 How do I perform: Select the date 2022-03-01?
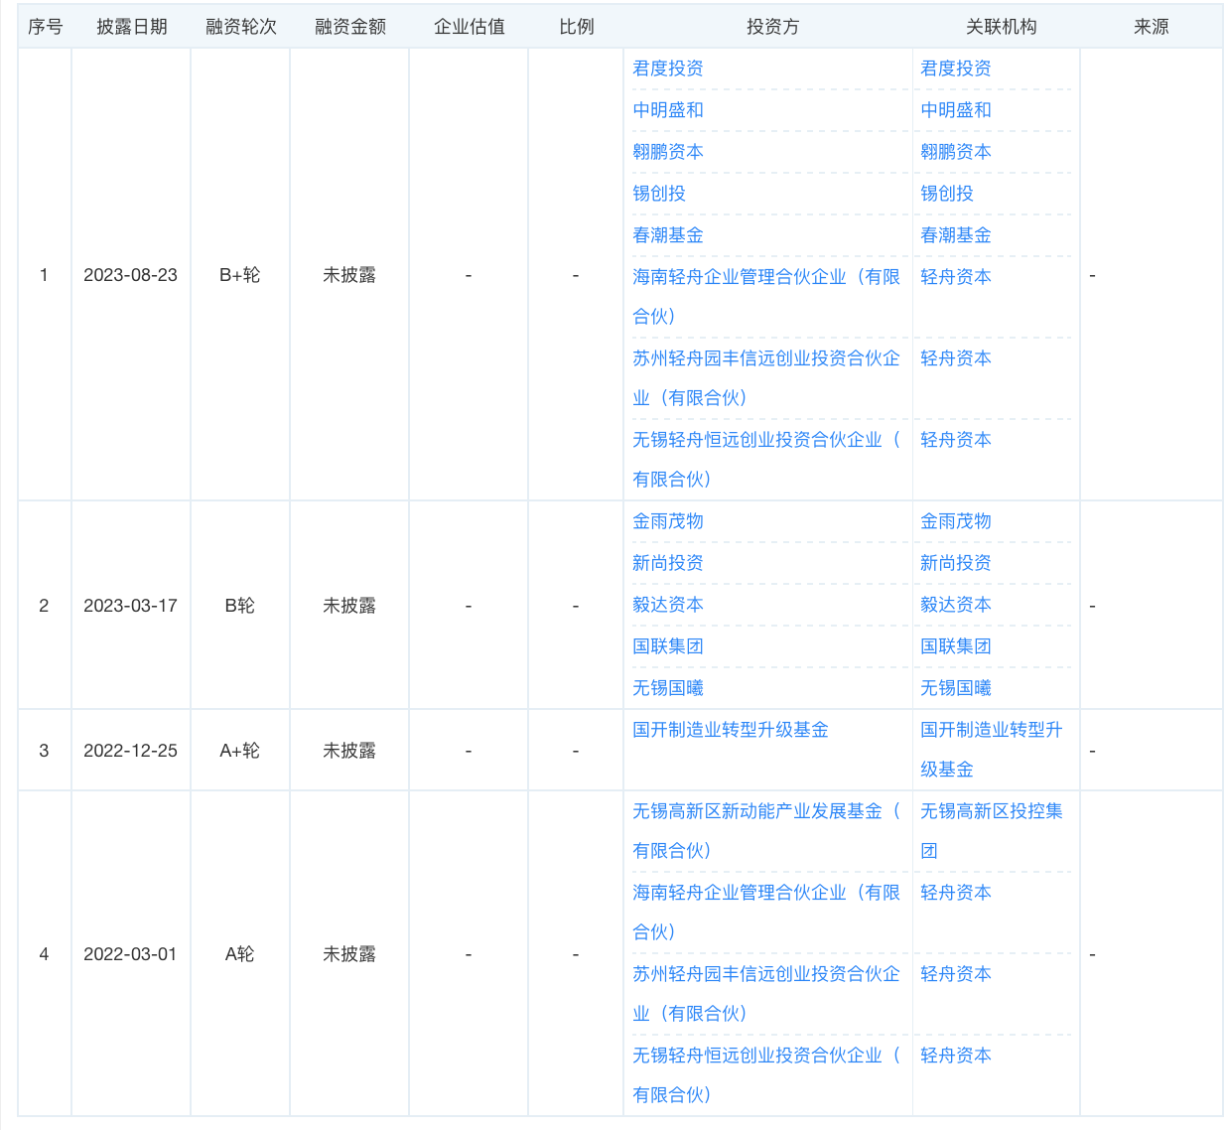(x=130, y=954)
